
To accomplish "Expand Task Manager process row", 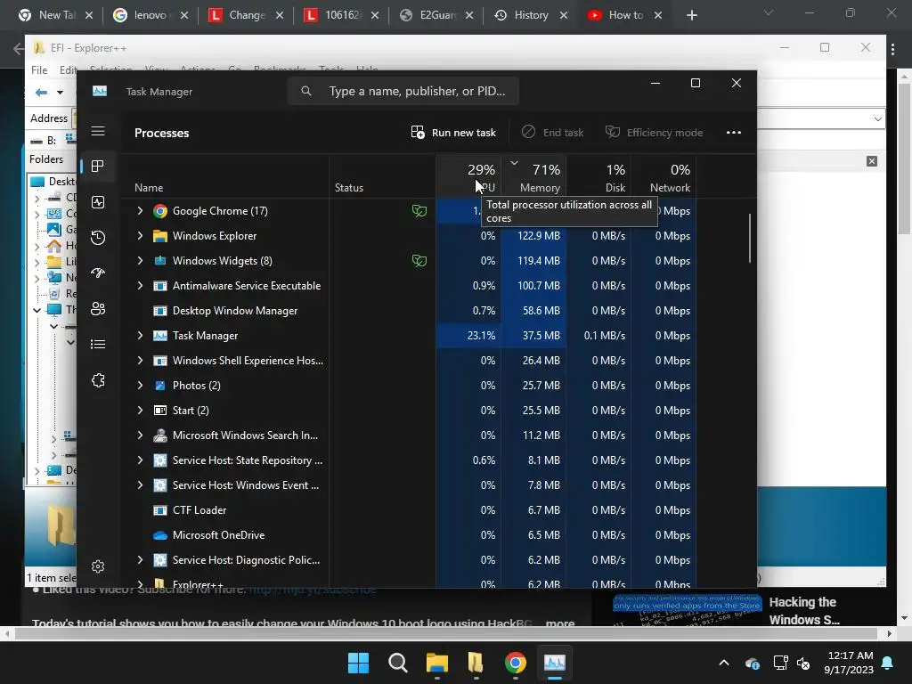I will (x=140, y=336).
